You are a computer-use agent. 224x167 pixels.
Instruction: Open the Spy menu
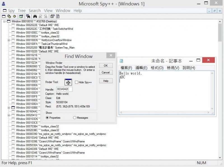click(11, 11)
